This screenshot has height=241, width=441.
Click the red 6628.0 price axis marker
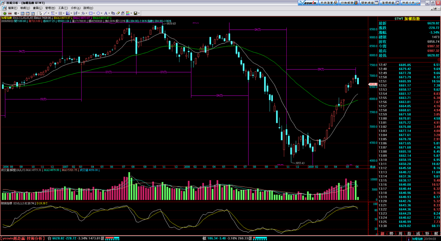point(373,84)
